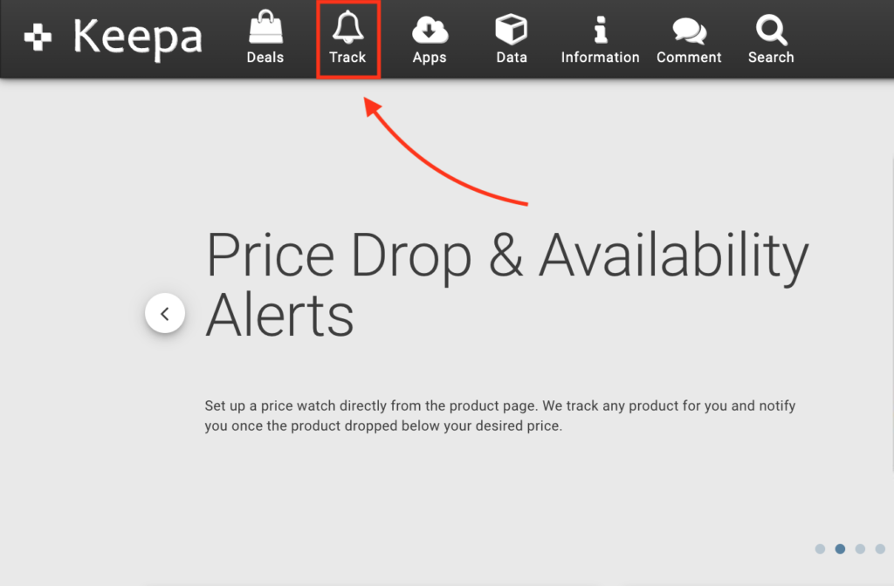Click the highlighted Track button
This screenshot has height=586, width=894.
[348, 38]
